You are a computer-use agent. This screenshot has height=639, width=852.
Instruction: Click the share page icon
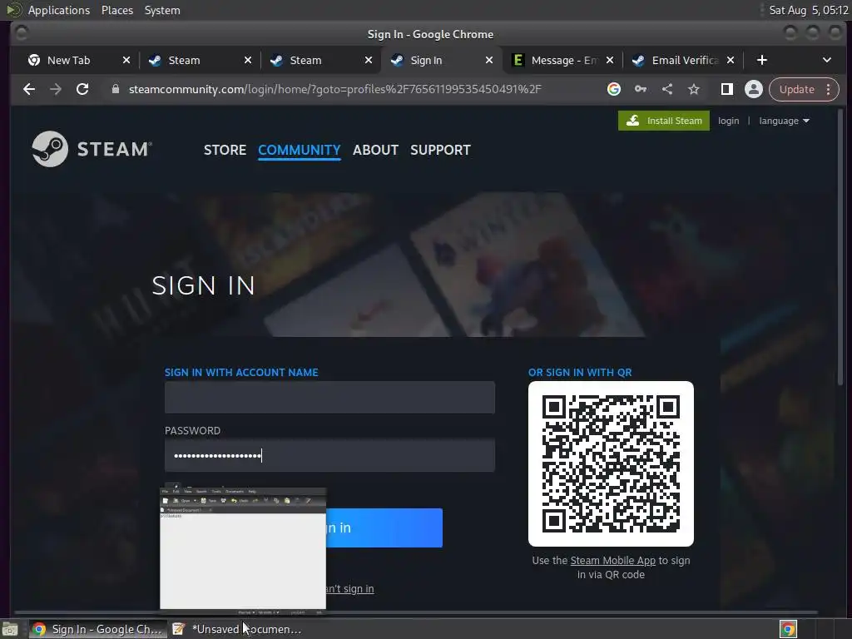[667, 89]
